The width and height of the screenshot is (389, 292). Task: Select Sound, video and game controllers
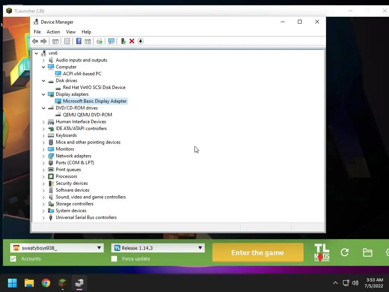coord(91,197)
